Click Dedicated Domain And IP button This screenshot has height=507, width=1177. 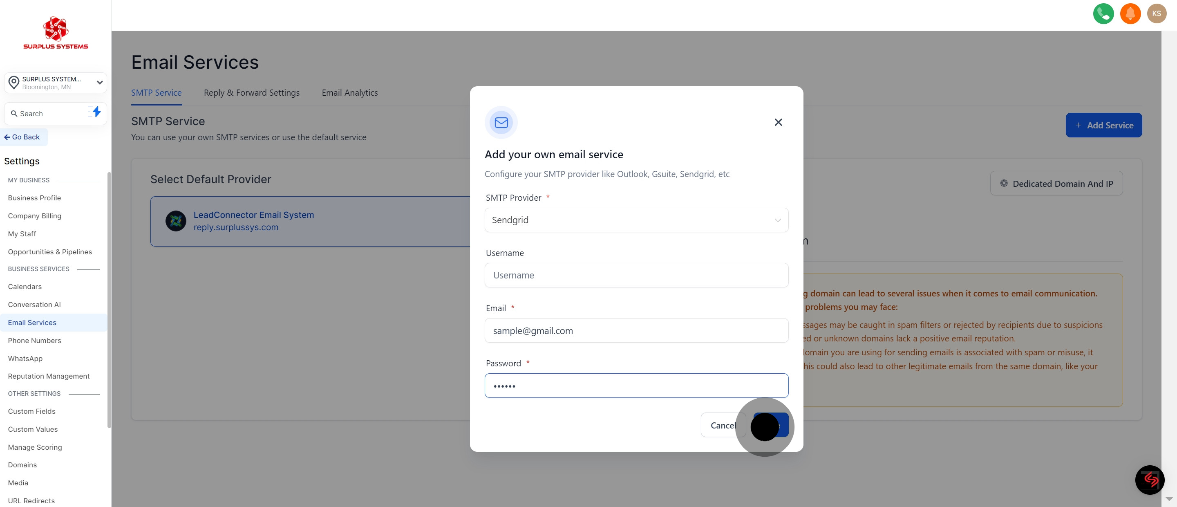1056,183
